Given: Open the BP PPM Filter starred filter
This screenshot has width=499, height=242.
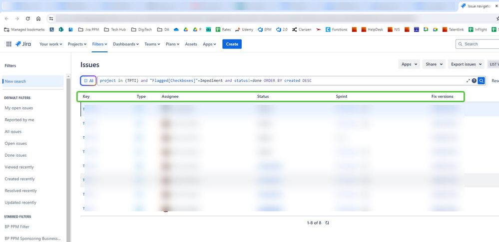Looking at the screenshot, I should click(17, 227).
